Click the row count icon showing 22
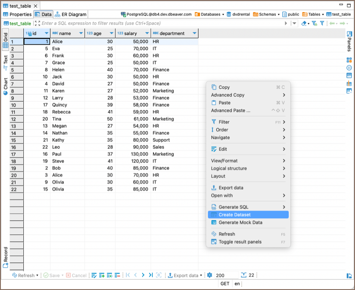This screenshot has height=290, width=355. 244,275
